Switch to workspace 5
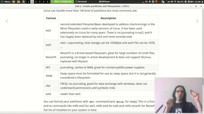This screenshot has height=114, width=204. tap(44, 2)
